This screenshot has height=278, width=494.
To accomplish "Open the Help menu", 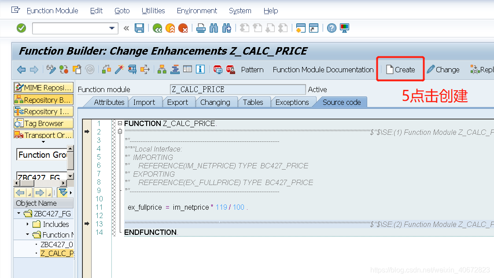I will tap(271, 11).
